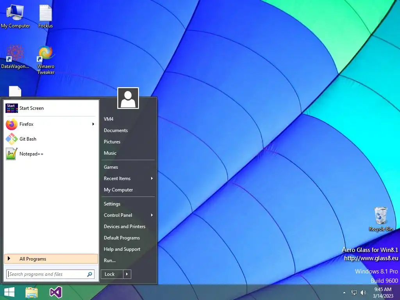Expand the Firefox jump list arrow
This screenshot has height=300, width=400.
point(93,124)
